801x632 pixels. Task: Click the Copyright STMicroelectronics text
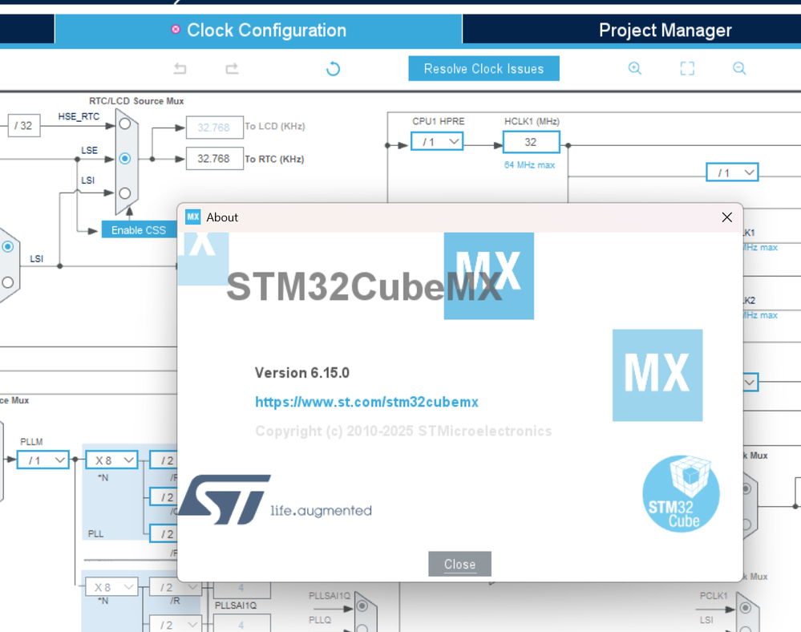pyautogui.click(x=403, y=431)
